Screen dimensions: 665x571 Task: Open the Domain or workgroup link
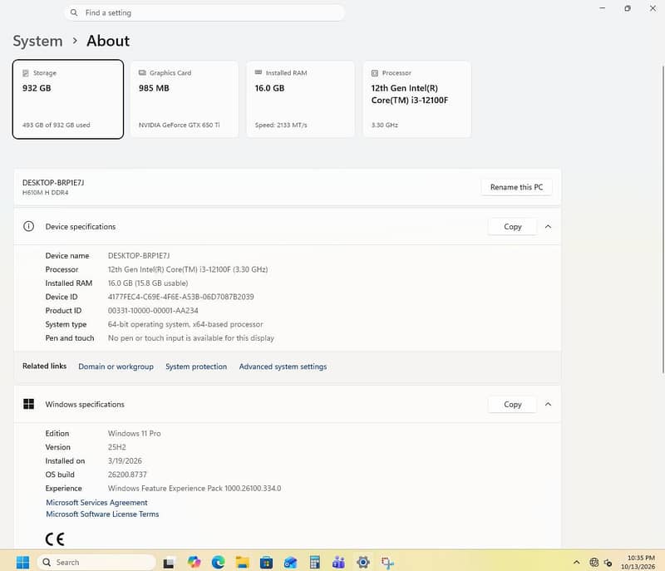click(116, 367)
